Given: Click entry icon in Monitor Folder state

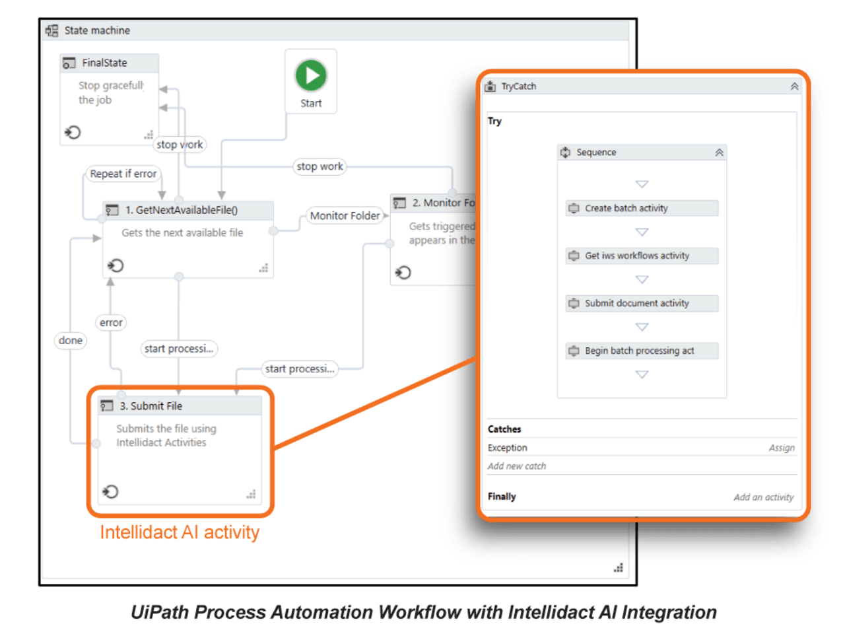Looking at the screenshot, I should (403, 272).
